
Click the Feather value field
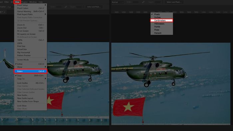pyautogui.click(x=9, y=7)
